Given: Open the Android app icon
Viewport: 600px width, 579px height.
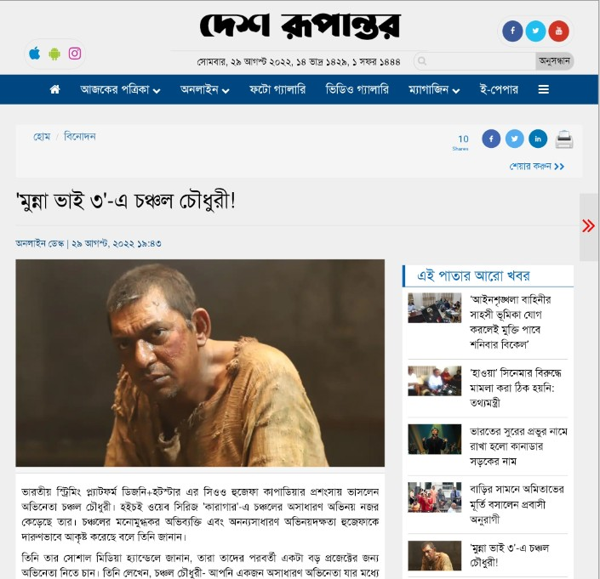Looking at the screenshot, I should (54, 54).
